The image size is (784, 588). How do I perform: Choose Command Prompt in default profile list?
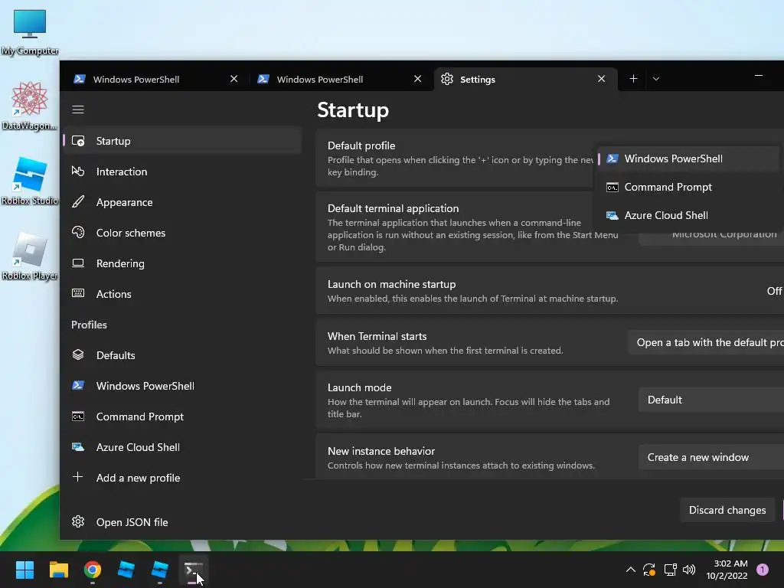pos(688,187)
